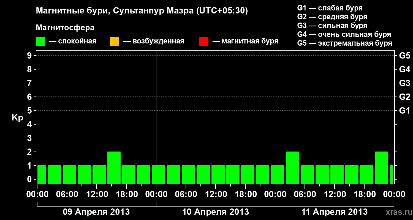Select the 'G1 — слабая буря' description line
The width and height of the screenshot is (413, 220).
[330, 8]
